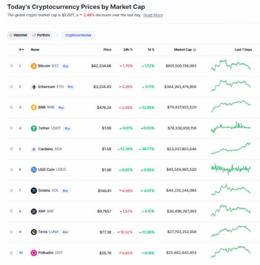Click the Market Cap info icon
Viewport: 260px width, 265px height.
[195, 50]
